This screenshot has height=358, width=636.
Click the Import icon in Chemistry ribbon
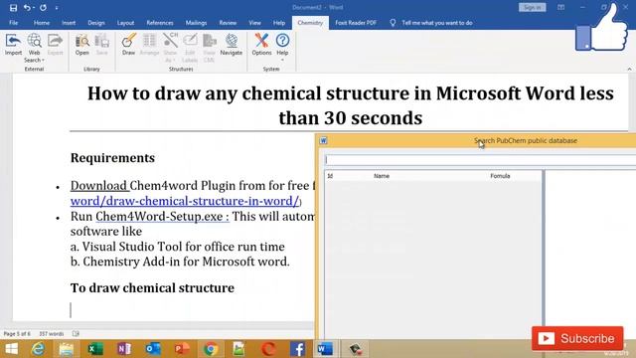click(13, 45)
